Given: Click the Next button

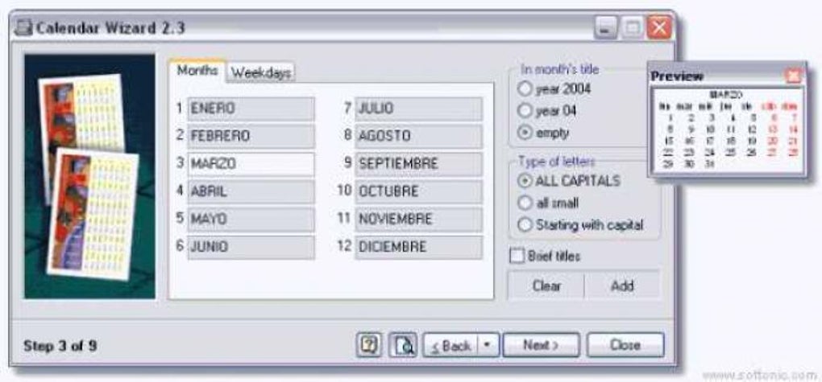Looking at the screenshot, I should [541, 345].
